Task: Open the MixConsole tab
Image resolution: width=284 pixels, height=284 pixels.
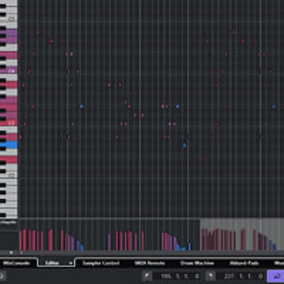Action: 16,263
